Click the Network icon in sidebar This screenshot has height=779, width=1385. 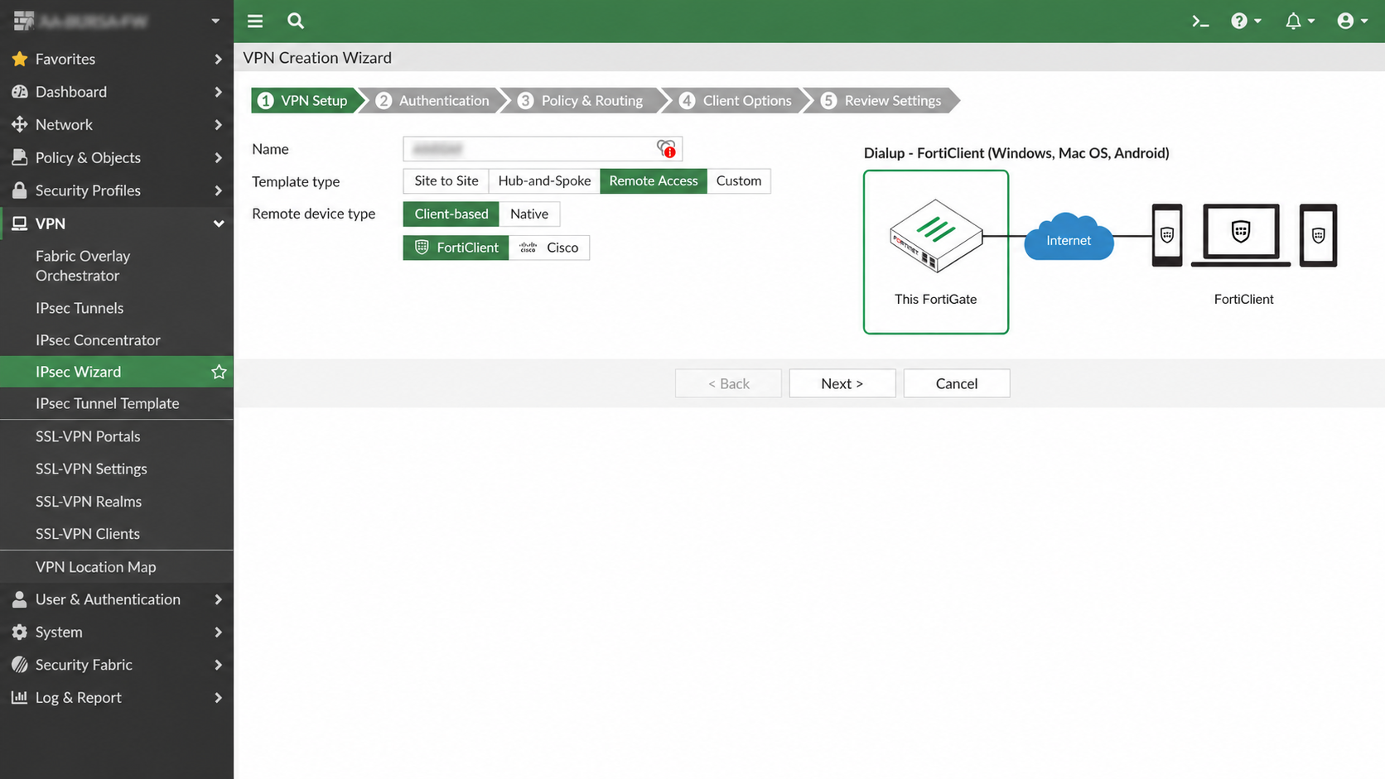[20, 124]
